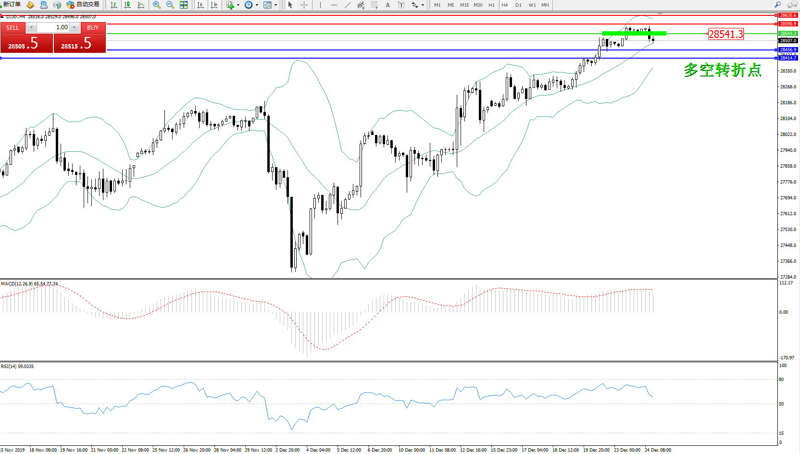Open the tile windows layout icon
Viewport: 800px width, 454px height.
pos(184,5)
